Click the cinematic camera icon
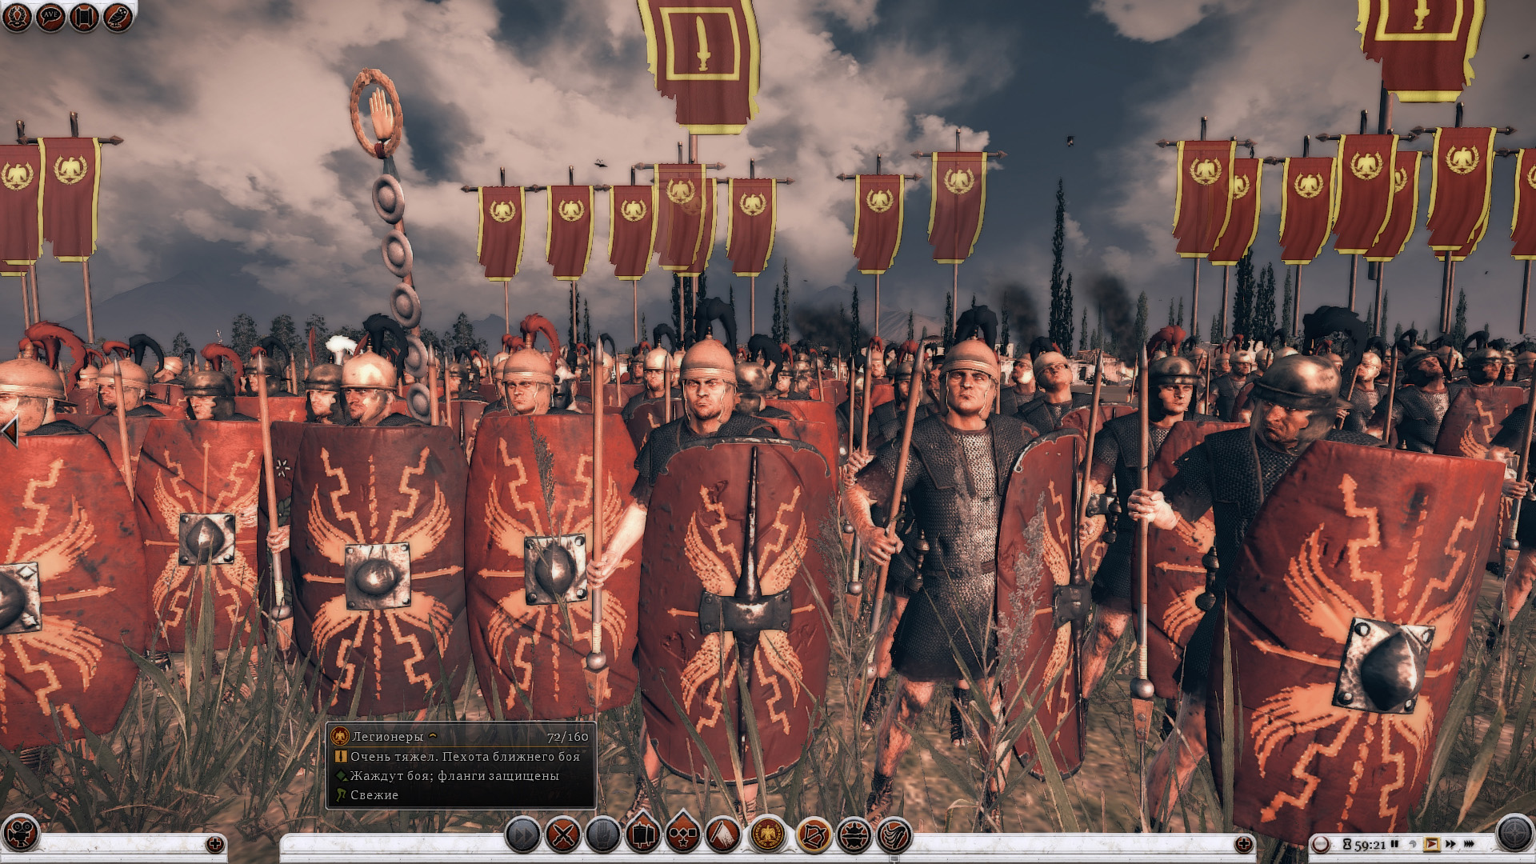The width and height of the screenshot is (1536, 864). (x=20, y=833)
